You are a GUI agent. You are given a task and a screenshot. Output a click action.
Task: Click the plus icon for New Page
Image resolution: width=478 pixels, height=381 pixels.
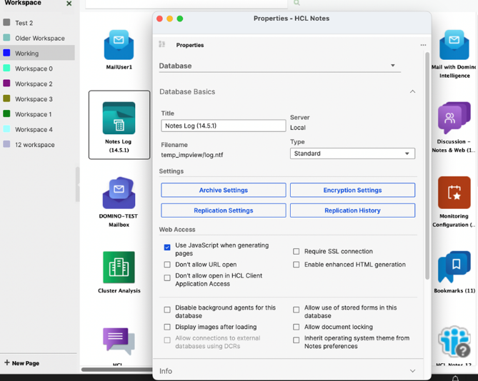(7, 362)
